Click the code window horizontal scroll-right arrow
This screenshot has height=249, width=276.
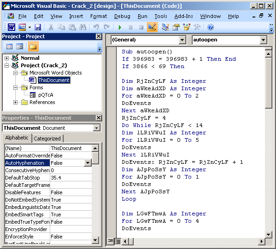pos(262,241)
